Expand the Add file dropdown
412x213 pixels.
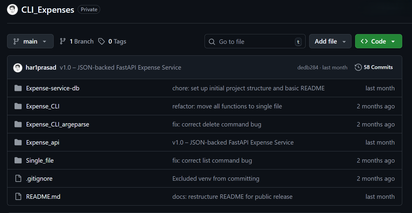tap(330, 41)
